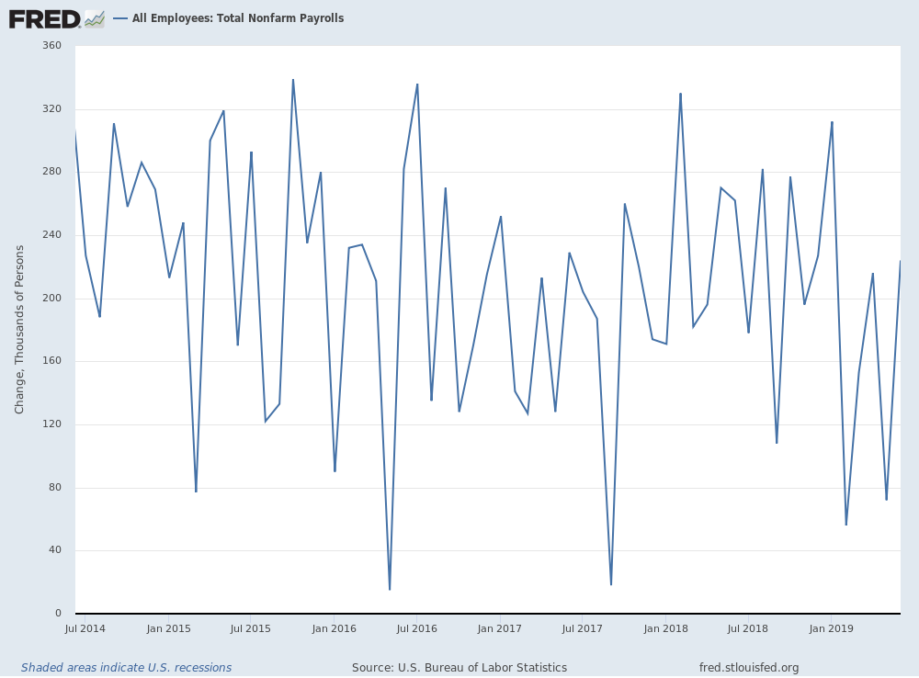Select the All Employees: Total Nonfarm Payrolls legend label
This screenshot has height=678, width=919.
coord(238,18)
